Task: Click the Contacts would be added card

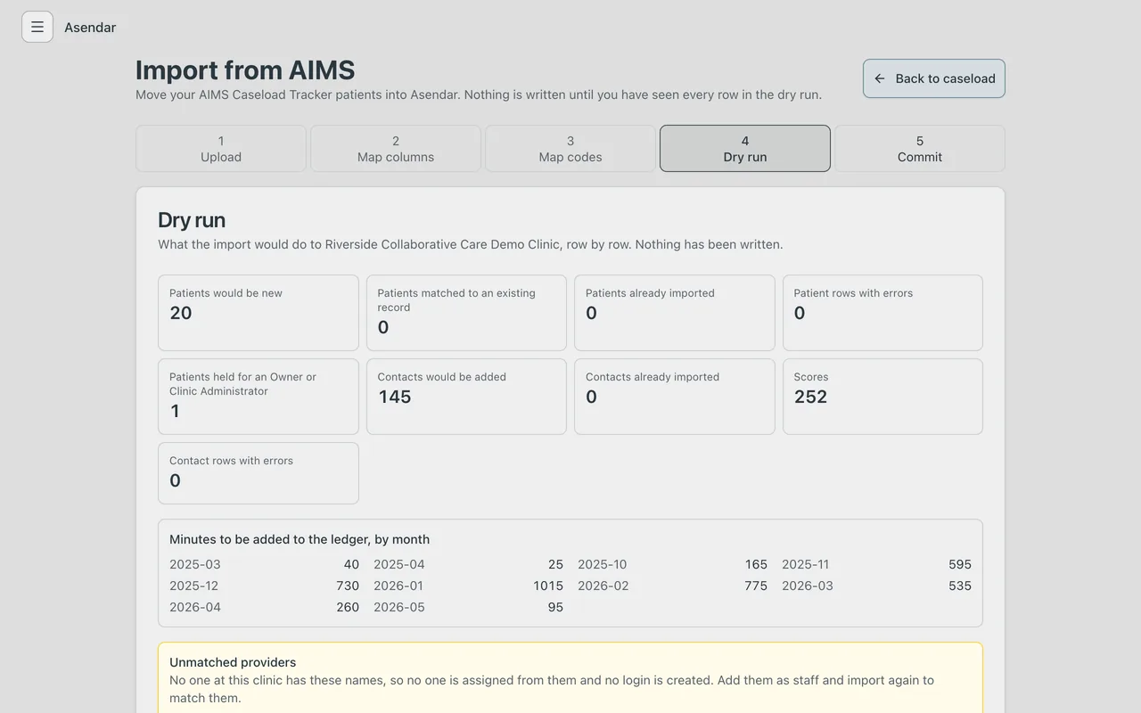Action: [x=466, y=397]
